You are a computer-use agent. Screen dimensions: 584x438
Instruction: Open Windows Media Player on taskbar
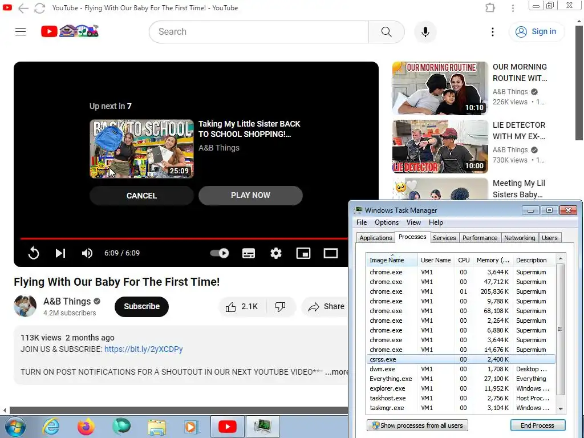[192, 427]
